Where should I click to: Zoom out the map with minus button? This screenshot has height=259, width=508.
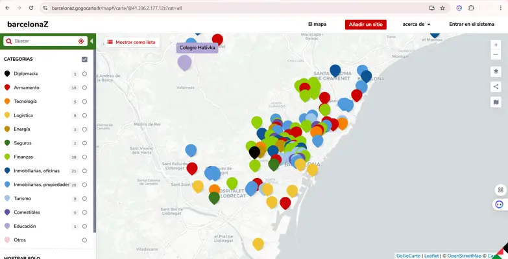[x=496, y=54]
